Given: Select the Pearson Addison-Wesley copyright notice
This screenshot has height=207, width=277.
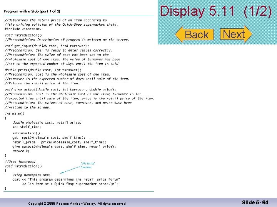Looking at the screenshot, I should pyautogui.click(x=77, y=204).
